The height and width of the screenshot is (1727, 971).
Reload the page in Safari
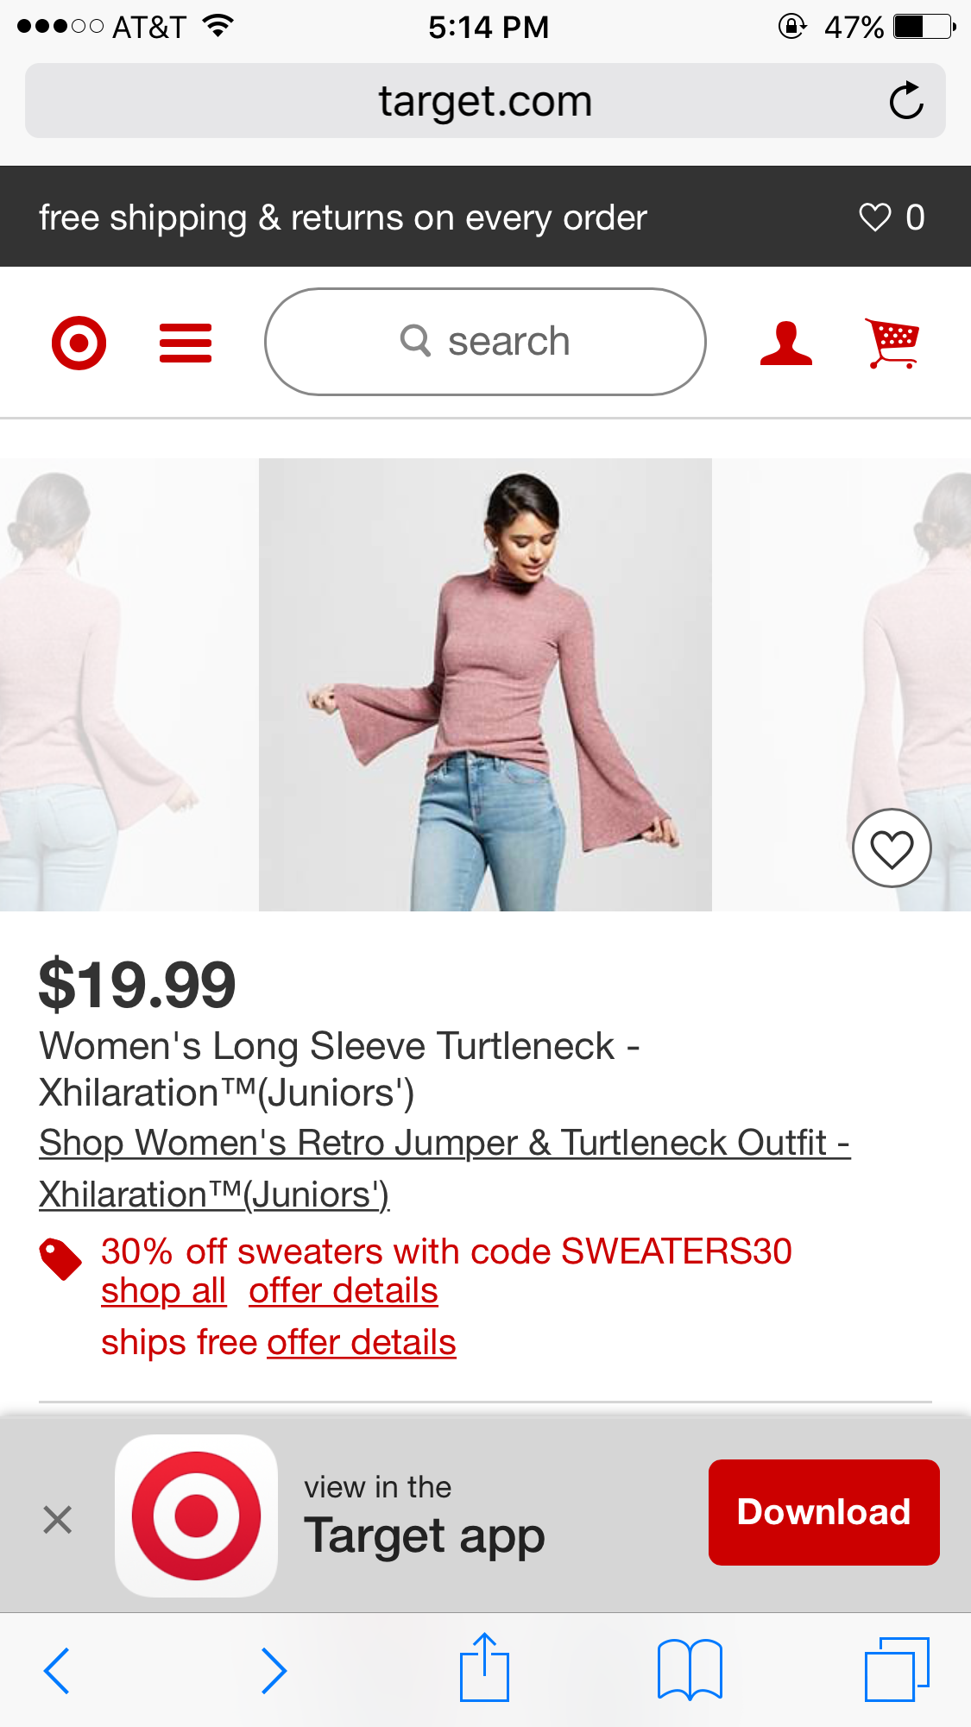click(x=906, y=101)
